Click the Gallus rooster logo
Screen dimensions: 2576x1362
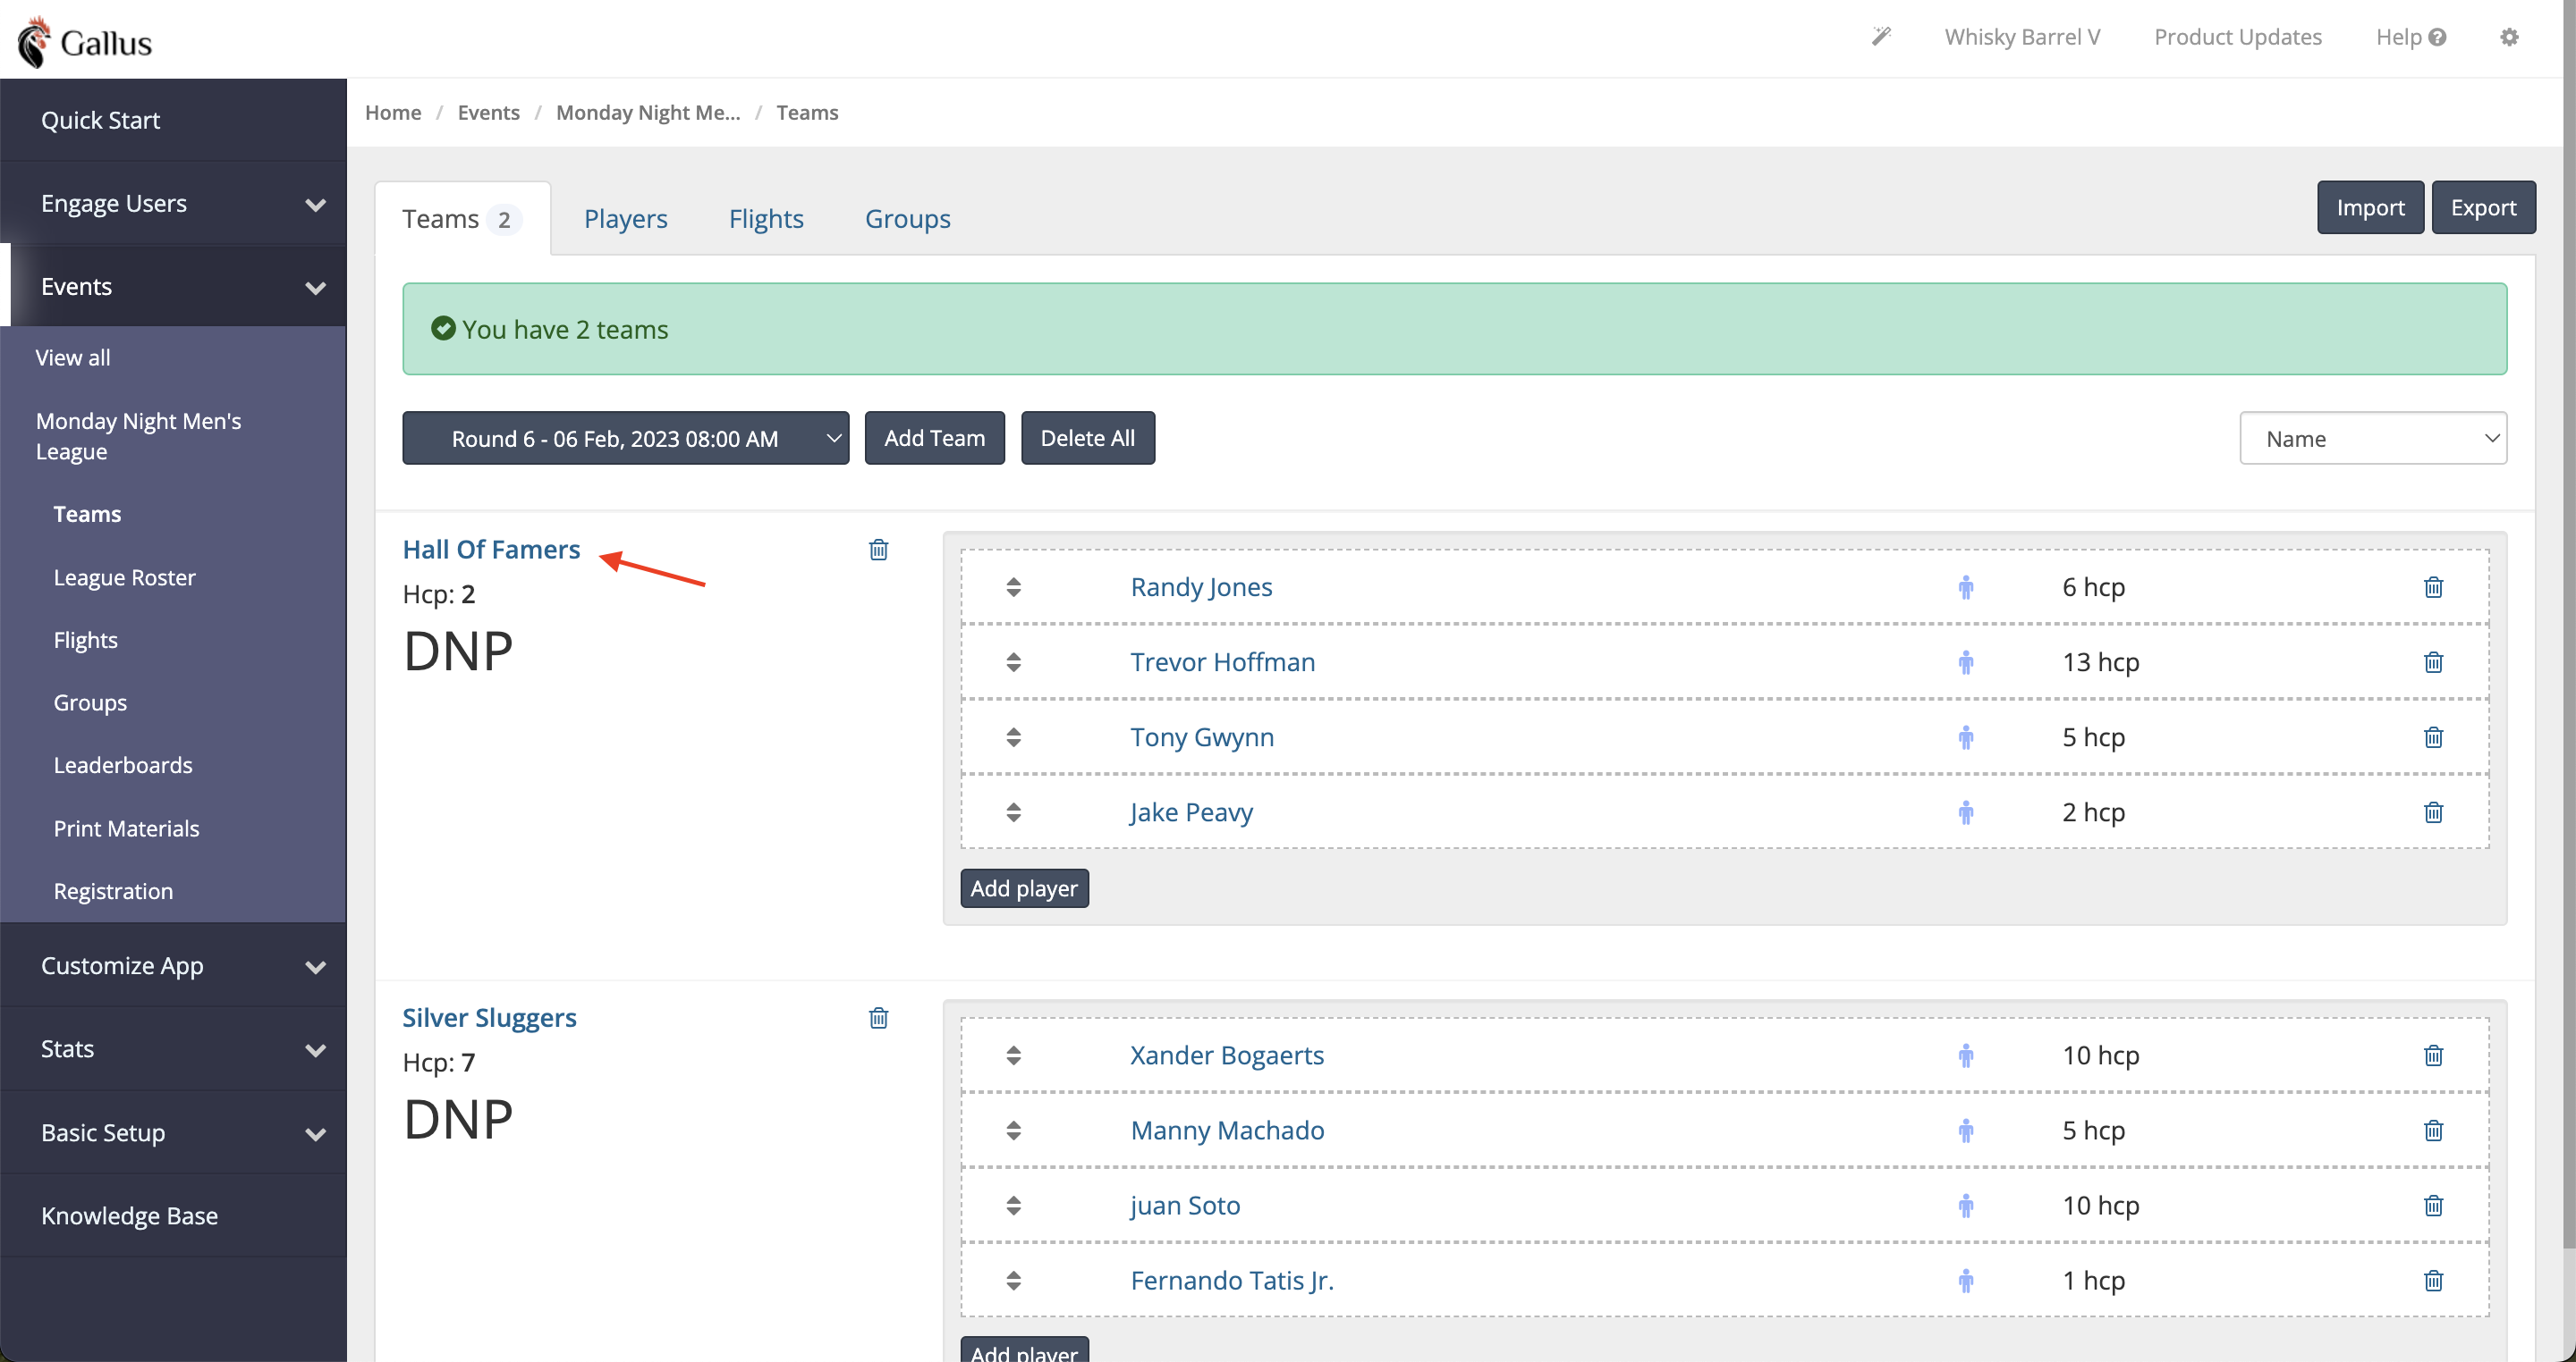[x=34, y=42]
